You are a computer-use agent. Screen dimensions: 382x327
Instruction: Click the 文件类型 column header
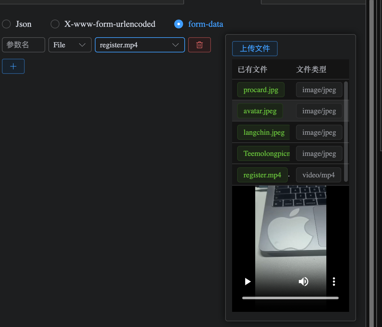click(x=311, y=69)
